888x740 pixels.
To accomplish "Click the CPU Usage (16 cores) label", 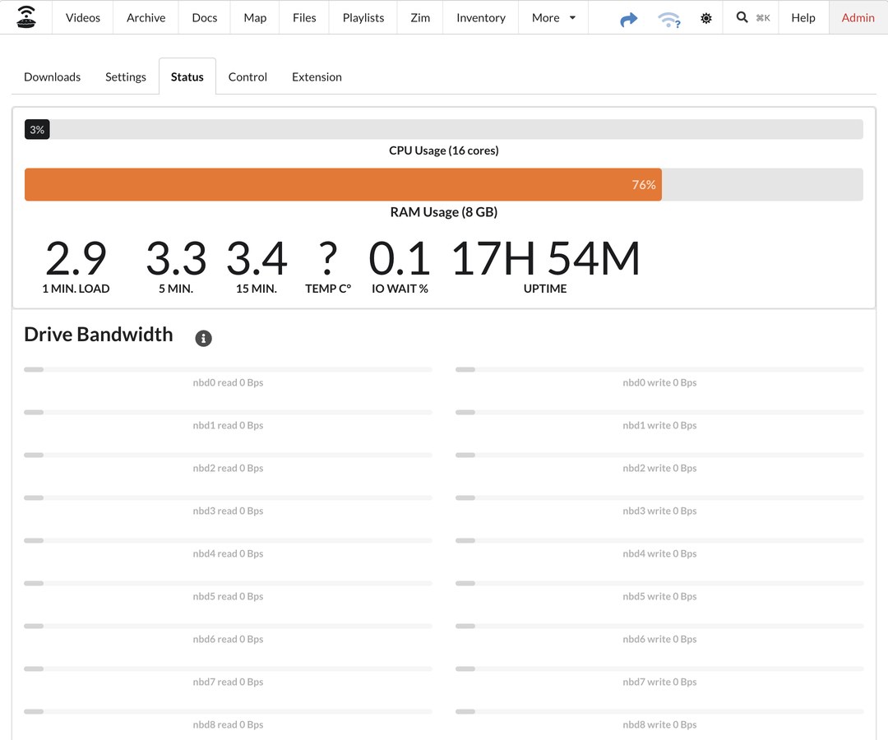I will coord(443,150).
